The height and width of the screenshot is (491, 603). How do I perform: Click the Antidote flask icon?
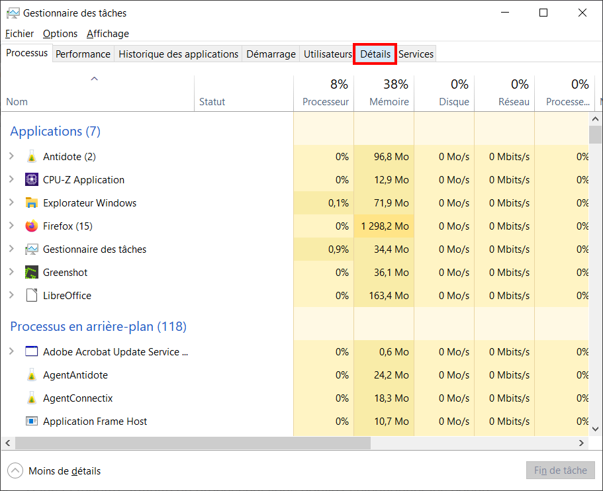[32, 156]
